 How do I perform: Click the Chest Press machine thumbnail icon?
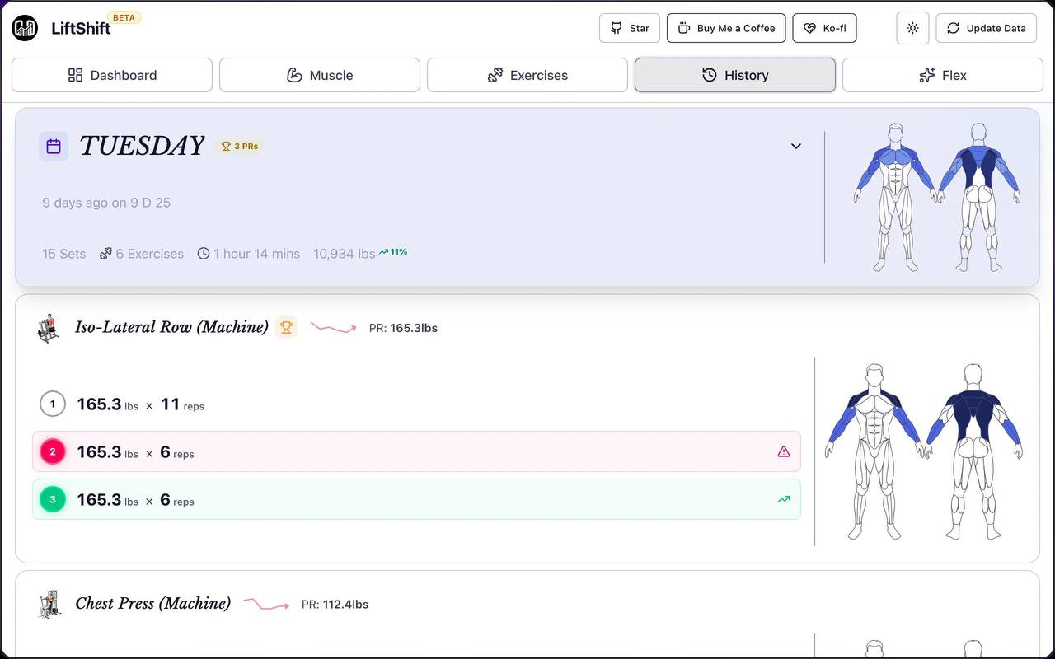pos(49,604)
